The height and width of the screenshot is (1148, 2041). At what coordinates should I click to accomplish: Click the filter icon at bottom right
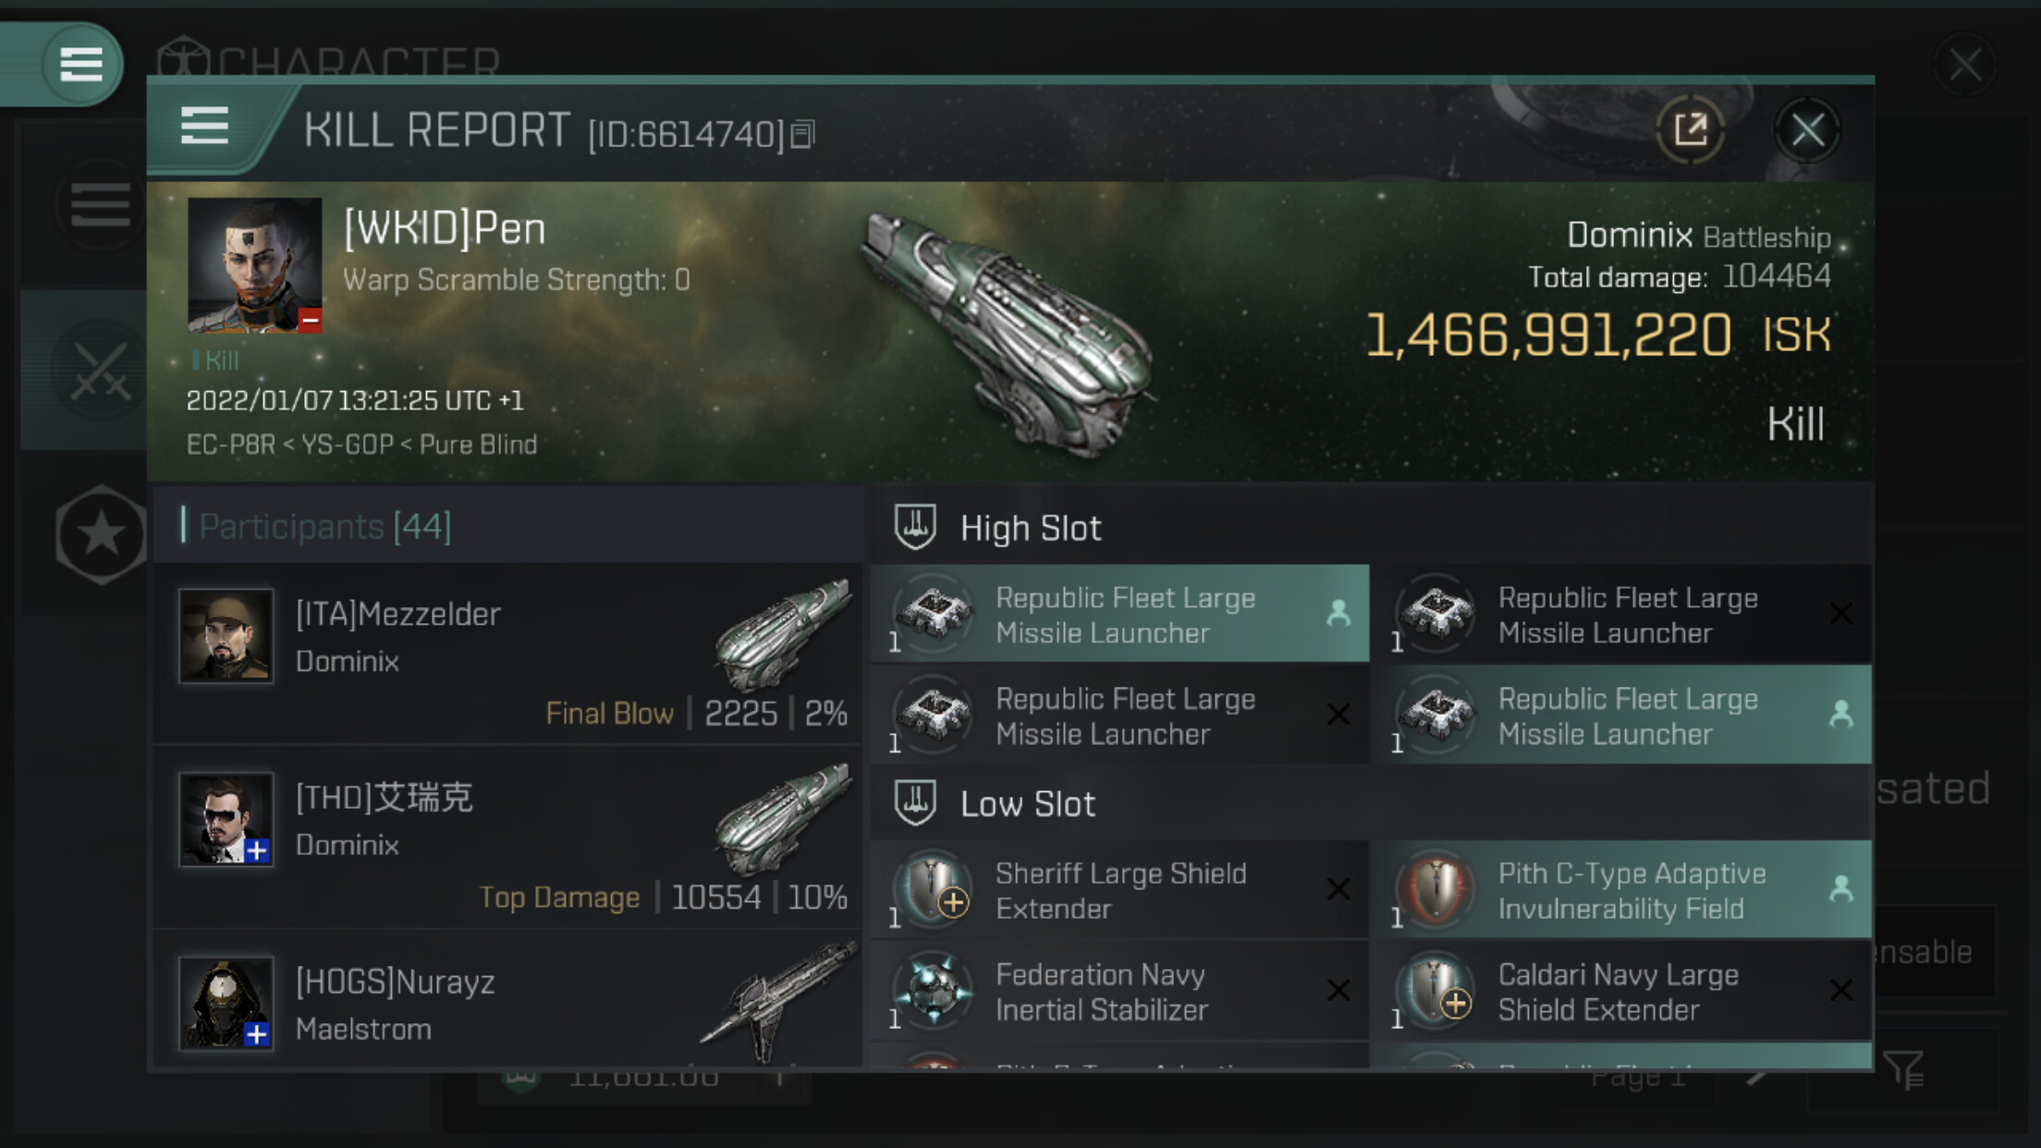click(x=1904, y=1070)
